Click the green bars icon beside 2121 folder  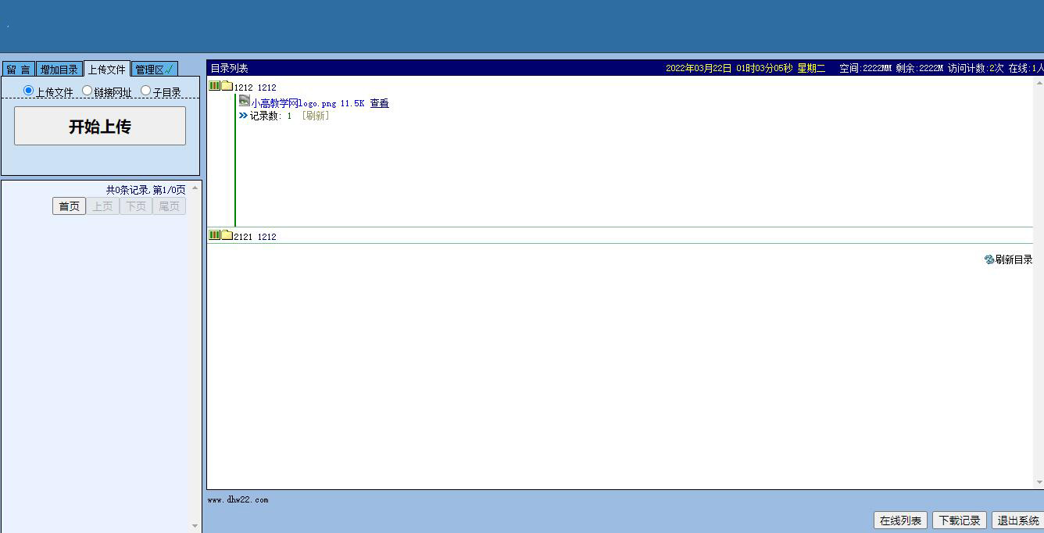(214, 235)
